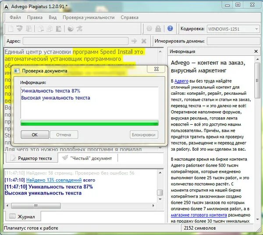Click the Проверка документа dialog title icon

(x=17, y=71)
